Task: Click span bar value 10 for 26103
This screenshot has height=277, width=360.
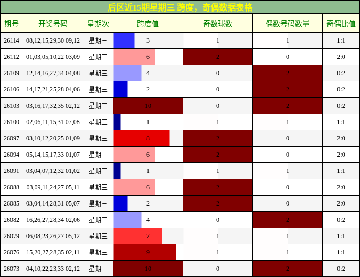Action: point(148,106)
